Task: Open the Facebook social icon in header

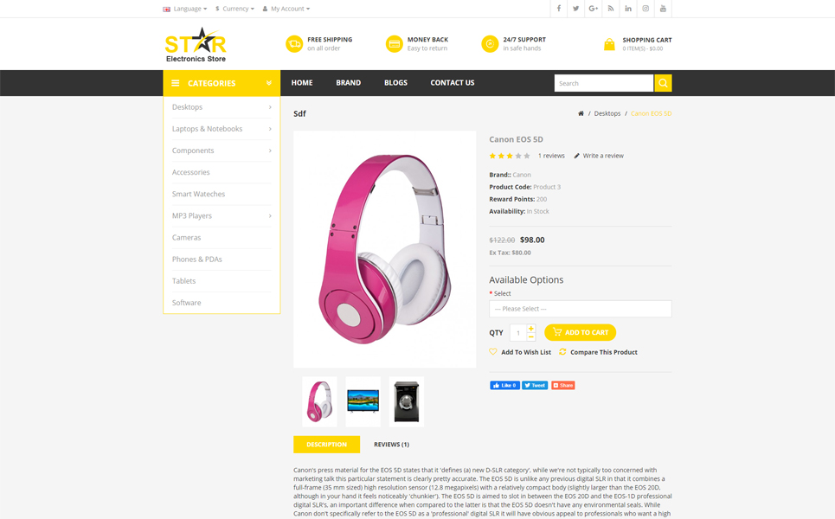Action: (559, 9)
